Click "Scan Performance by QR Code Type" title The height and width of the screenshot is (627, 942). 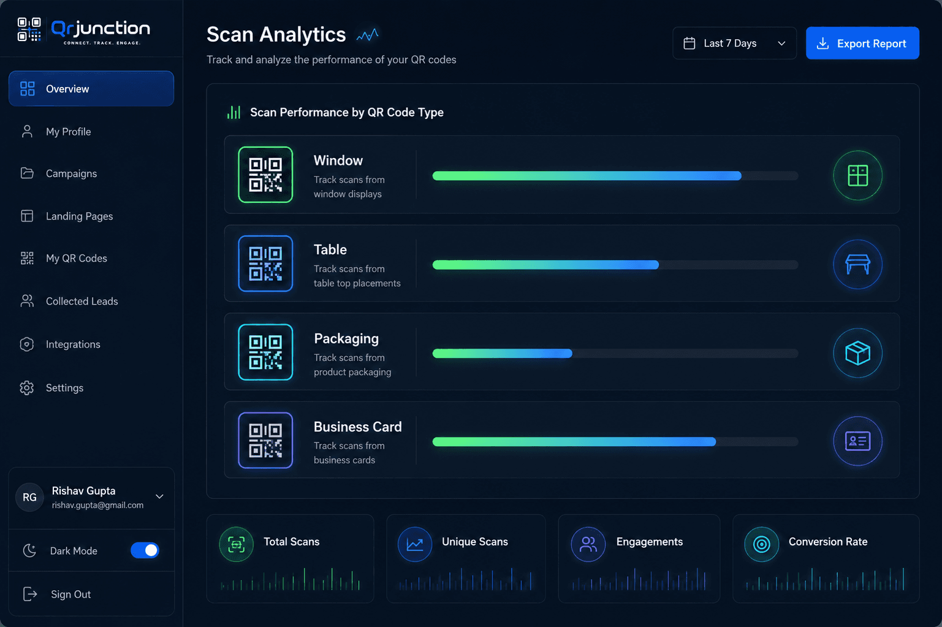347,112
